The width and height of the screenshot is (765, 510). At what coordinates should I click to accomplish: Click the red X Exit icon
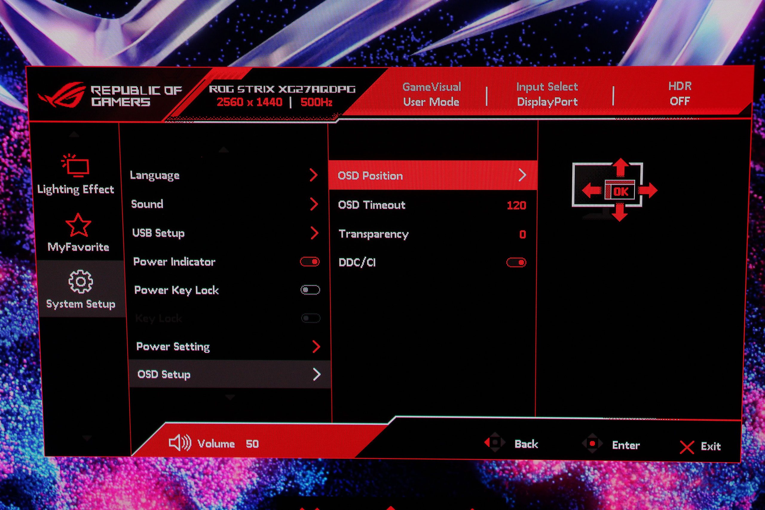click(x=687, y=447)
